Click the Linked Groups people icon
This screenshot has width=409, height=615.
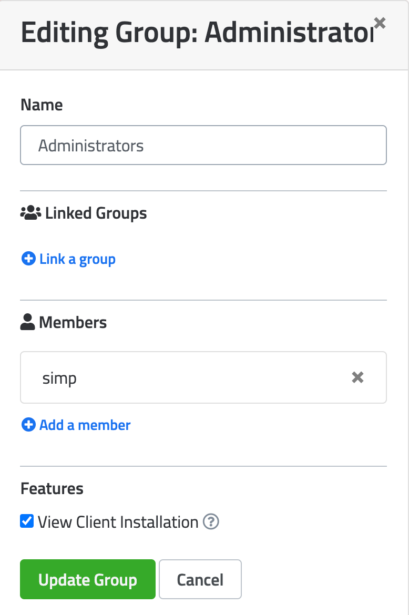(30, 213)
